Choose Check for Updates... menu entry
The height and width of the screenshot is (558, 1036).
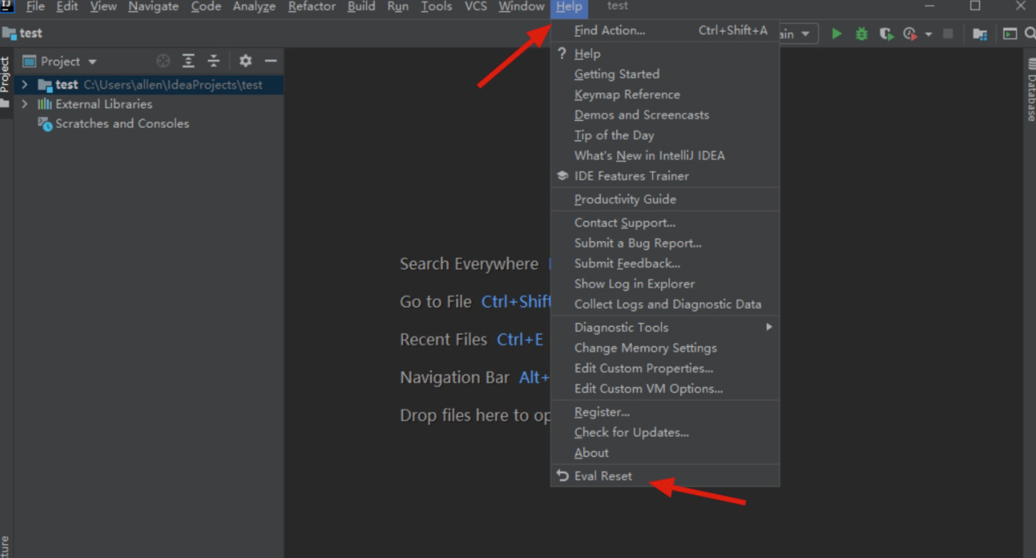[632, 432]
